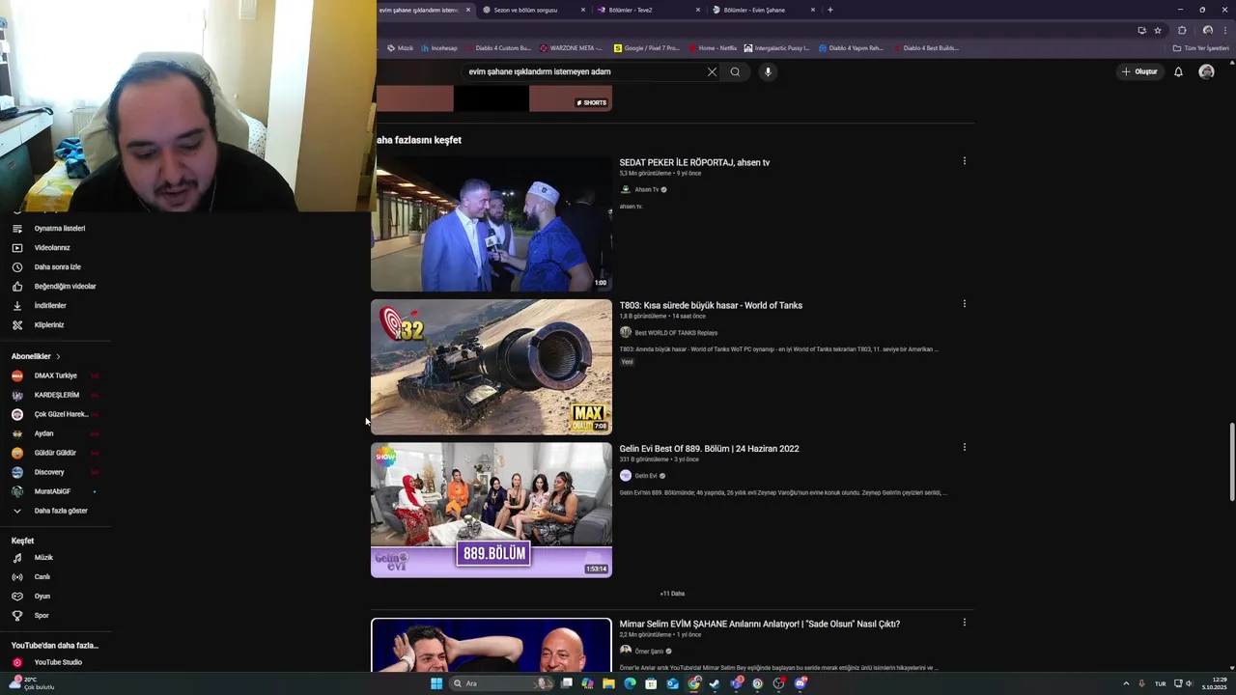Open Gelin Evi channel link
The height and width of the screenshot is (695, 1236).
coord(646,476)
